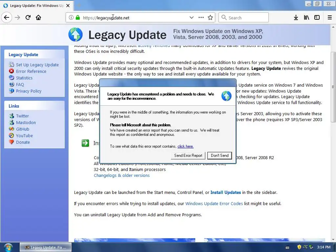Screen dimensions: 336x252
Task: Close the Legacy Update tab
Action: point(68,6)
